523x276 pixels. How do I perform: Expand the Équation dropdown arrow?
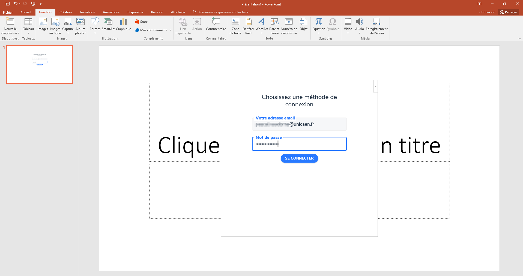(319, 33)
